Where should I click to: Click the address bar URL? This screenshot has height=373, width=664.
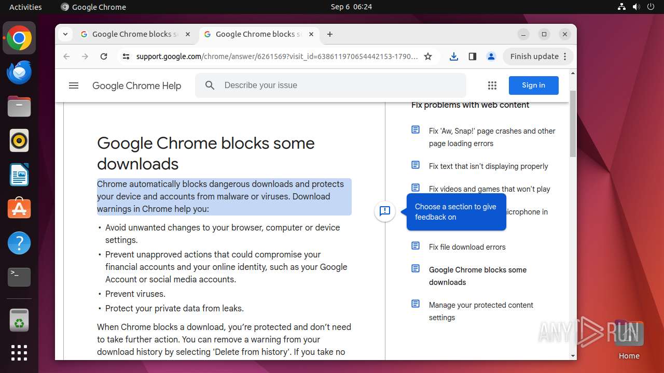(x=277, y=56)
